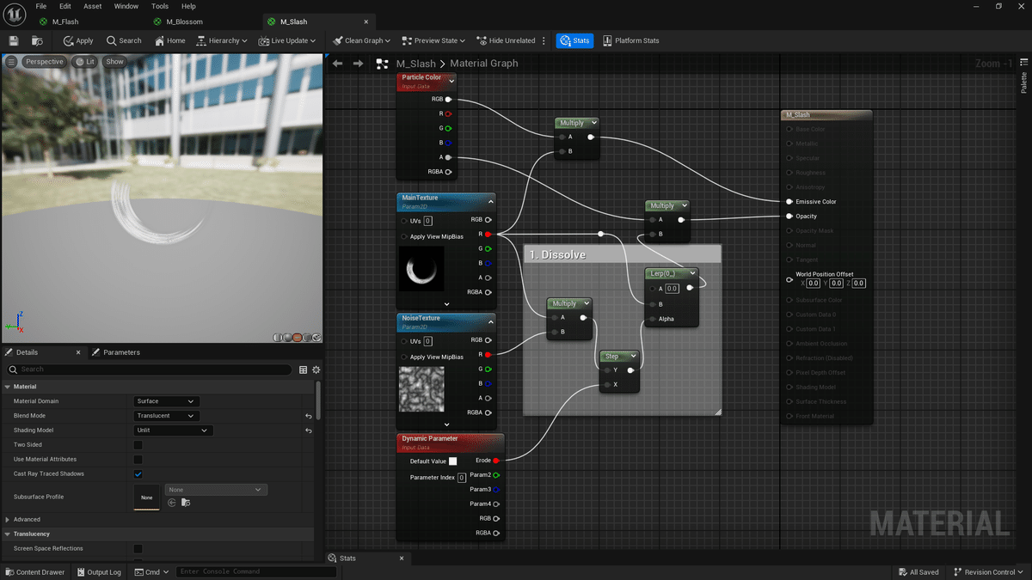Open the Content Drawer
Screen dimensions: 1032x580
(x=34, y=572)
